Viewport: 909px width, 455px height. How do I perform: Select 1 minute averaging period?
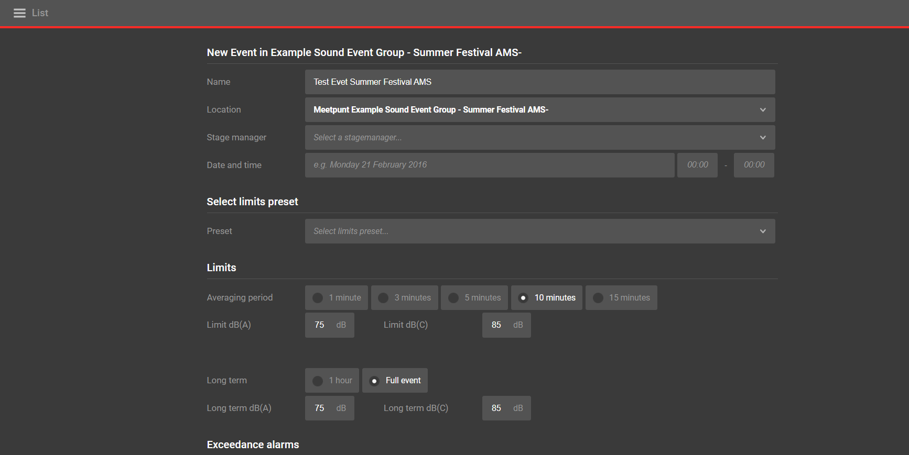coord(337,298)
